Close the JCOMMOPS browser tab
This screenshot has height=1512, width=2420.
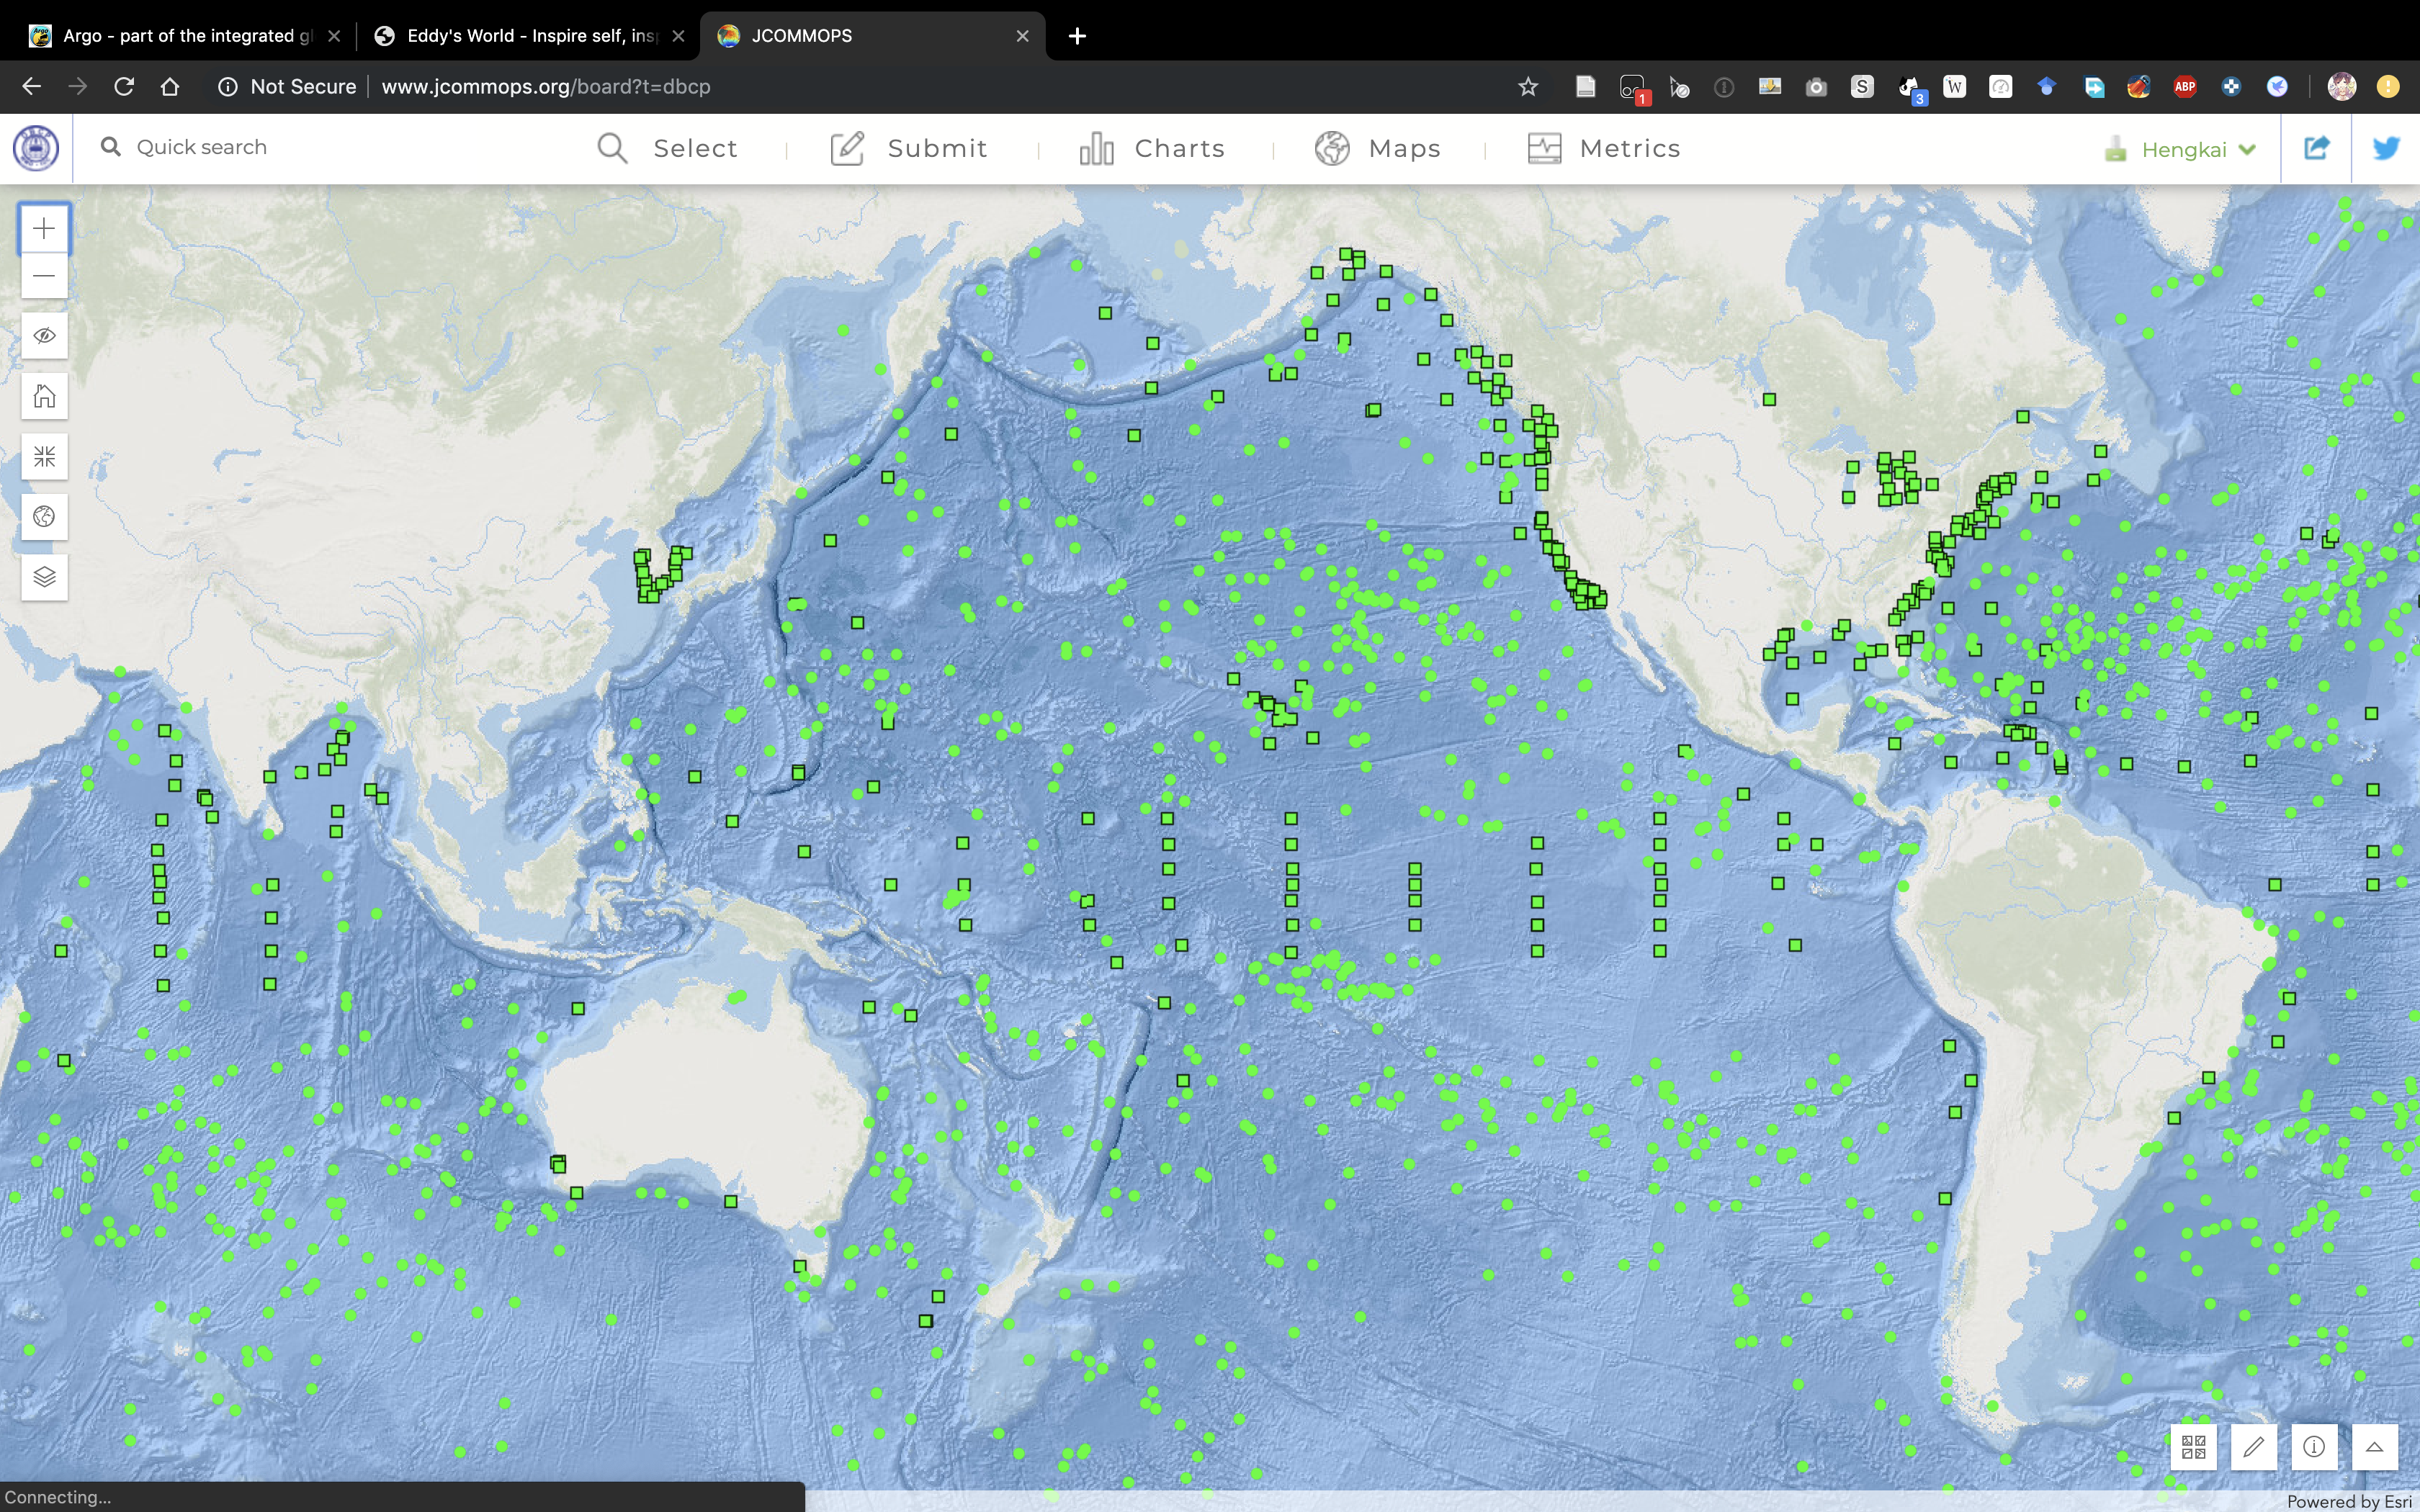tap(1022, 36)
